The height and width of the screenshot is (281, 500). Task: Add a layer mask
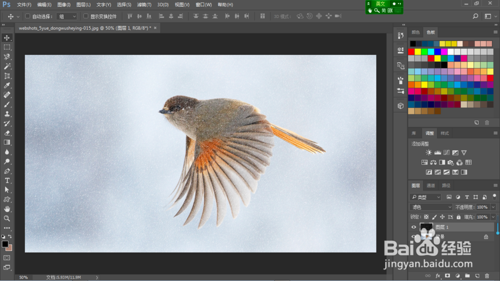(447, 275)
